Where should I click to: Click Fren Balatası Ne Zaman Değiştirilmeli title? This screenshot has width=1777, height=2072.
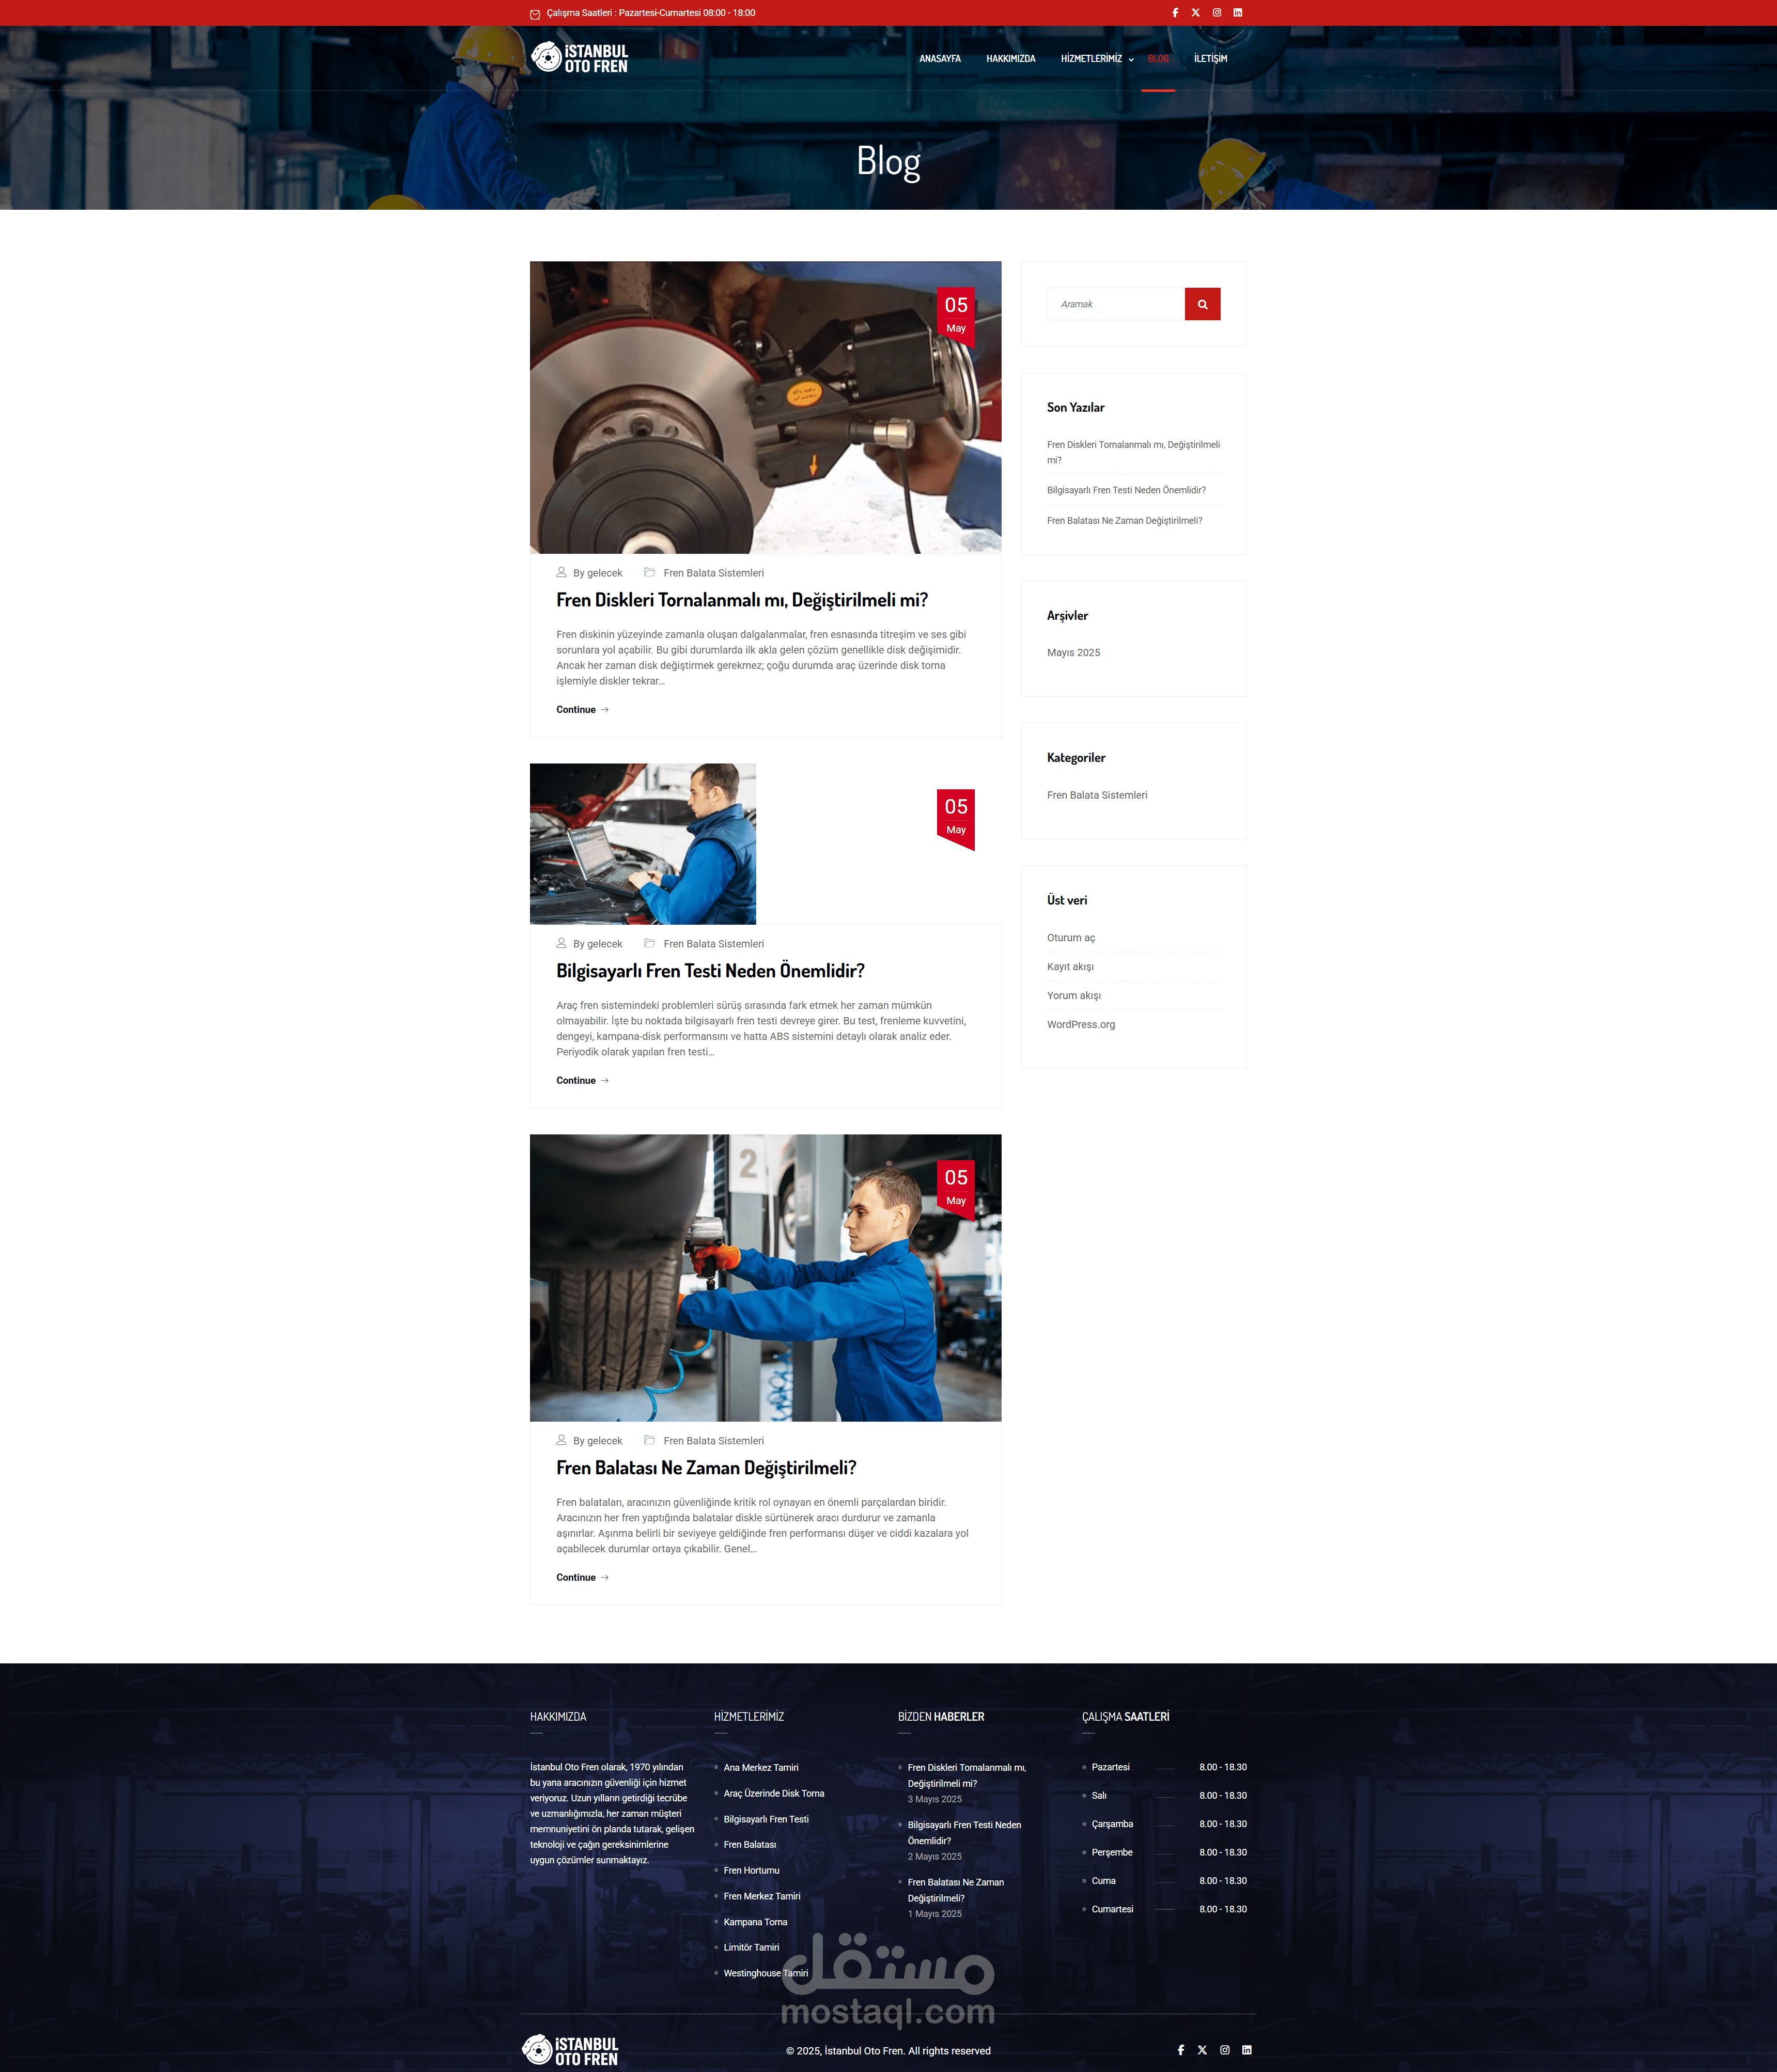click(706, 1468)
